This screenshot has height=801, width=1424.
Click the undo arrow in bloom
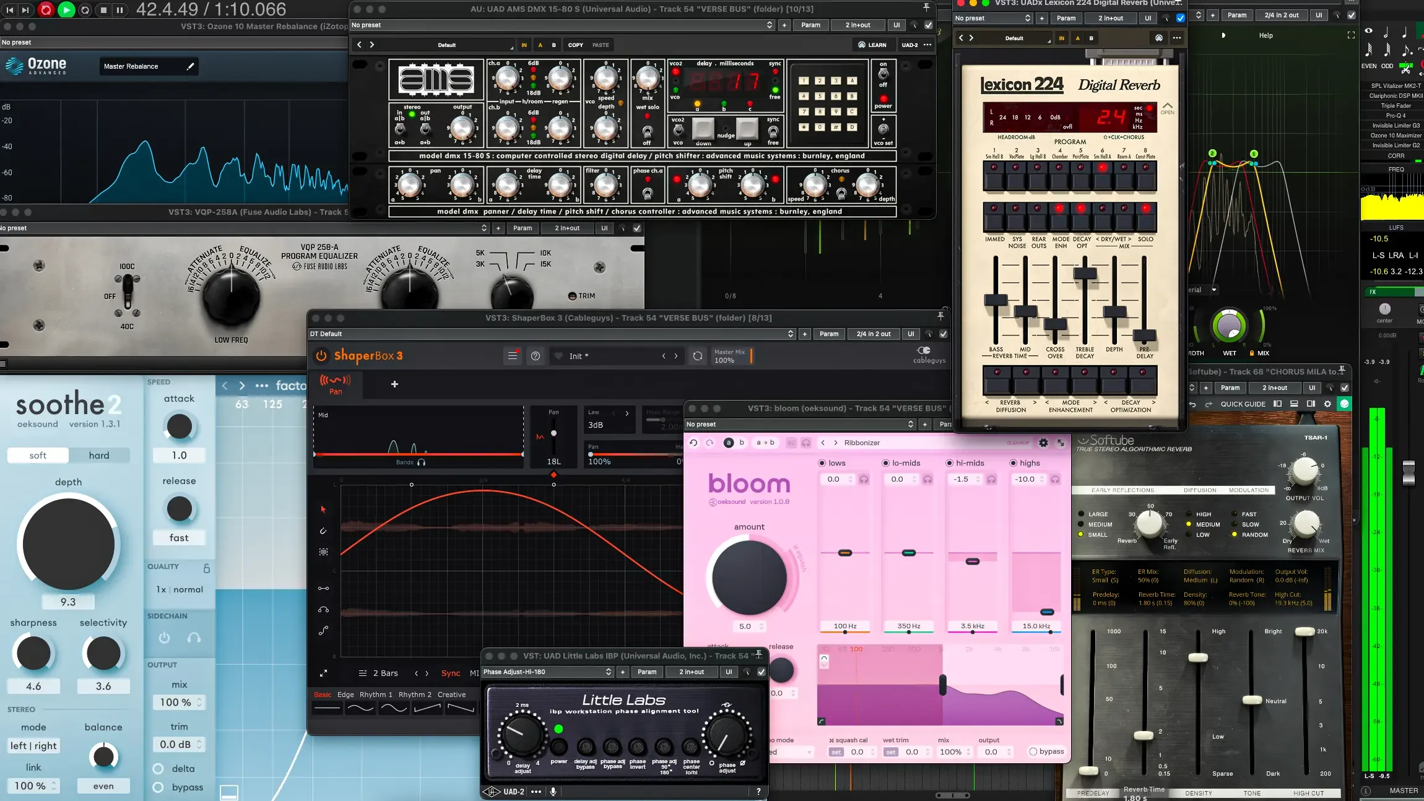coord(693,443)
